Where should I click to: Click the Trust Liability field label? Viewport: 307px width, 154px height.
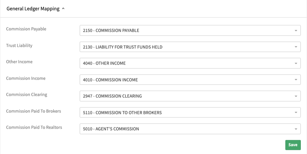(x=19, y=46)
